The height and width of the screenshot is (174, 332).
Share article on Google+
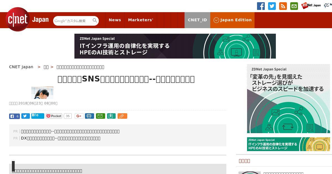pyautogui.click(x=79, y=116)
